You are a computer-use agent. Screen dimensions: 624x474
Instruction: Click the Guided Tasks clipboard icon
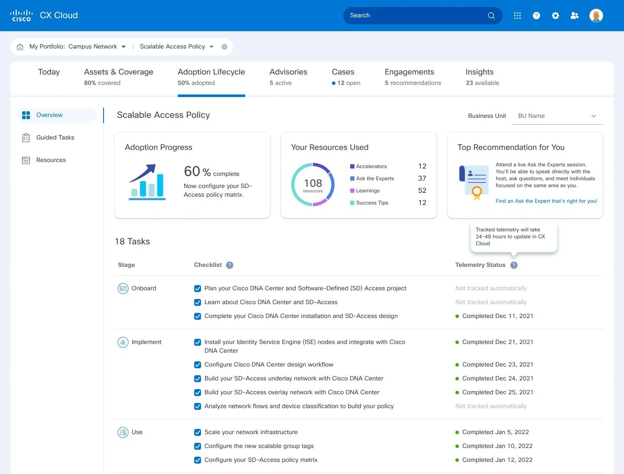point(26,138)
